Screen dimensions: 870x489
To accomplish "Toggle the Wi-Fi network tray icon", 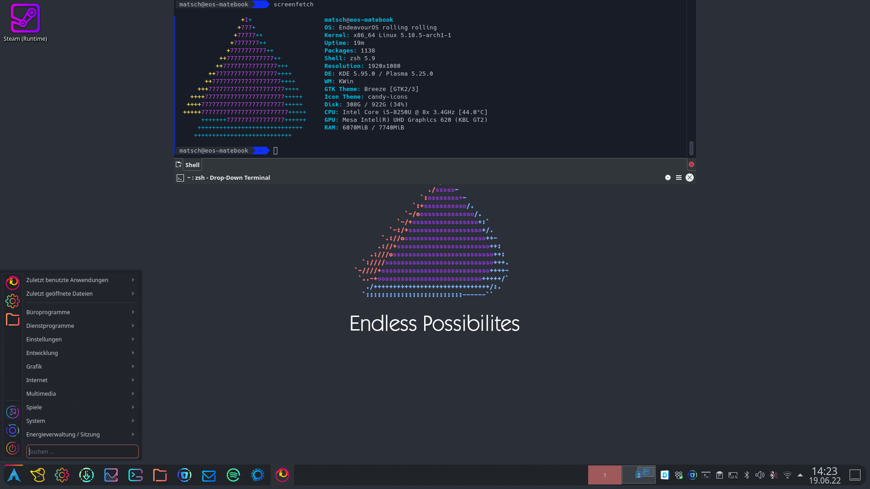I will 788,475.
